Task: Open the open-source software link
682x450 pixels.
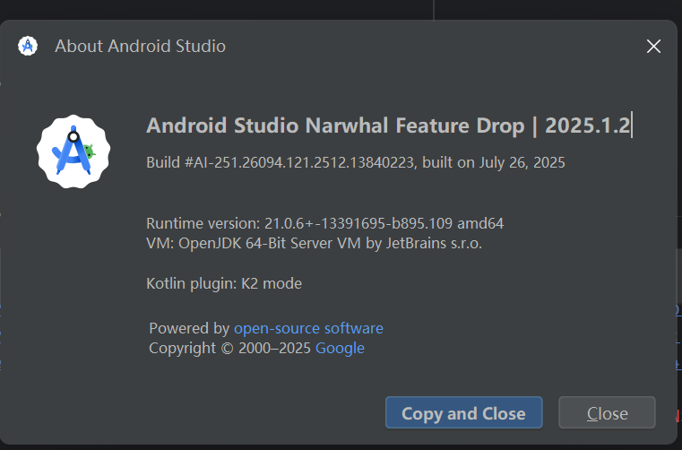Action: (308, 328)
